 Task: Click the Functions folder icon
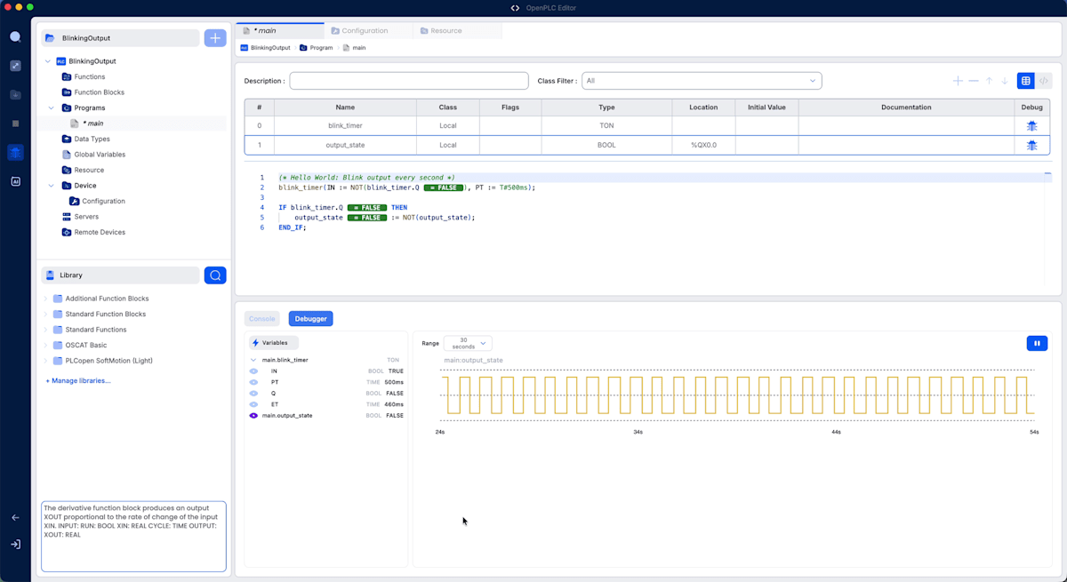coord(67,77)
